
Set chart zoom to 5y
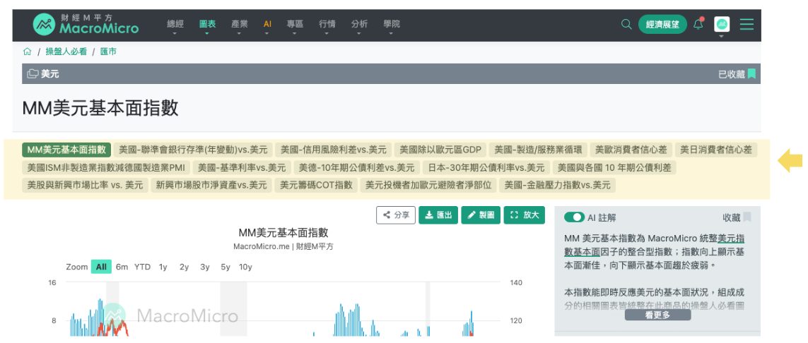point(226,266)
